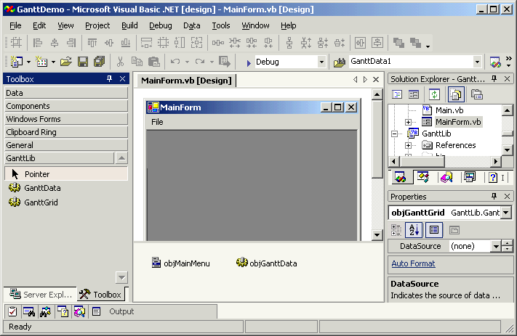The width and height of the screenshot is (517, 336).
Task: Open GanttData1 find combo dropdown
Action: coord(477,62)
